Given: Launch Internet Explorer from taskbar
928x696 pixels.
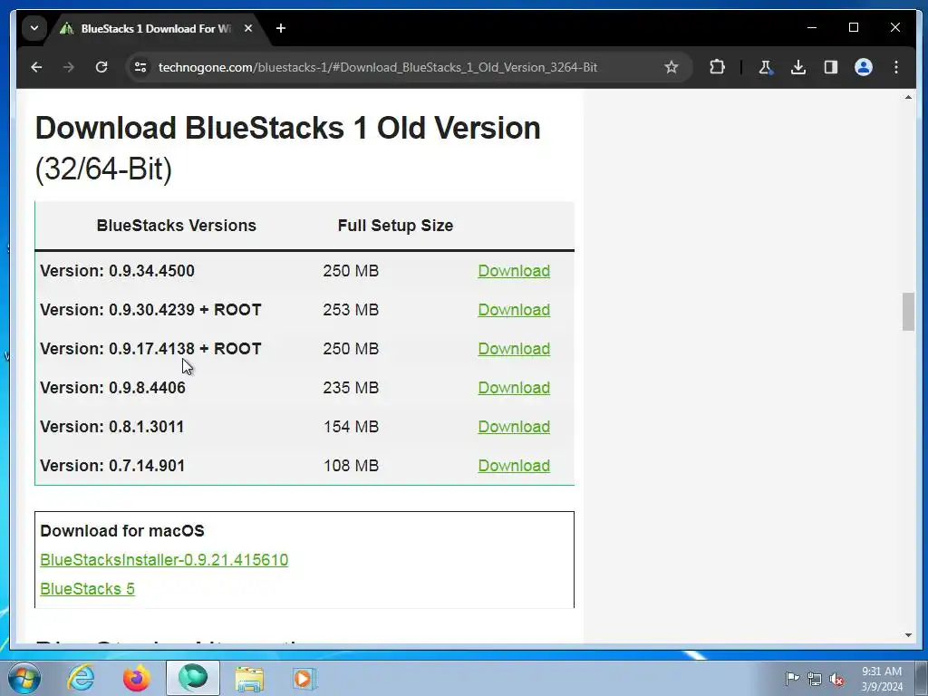Looking at the screenshot, I should click(81, 678).
